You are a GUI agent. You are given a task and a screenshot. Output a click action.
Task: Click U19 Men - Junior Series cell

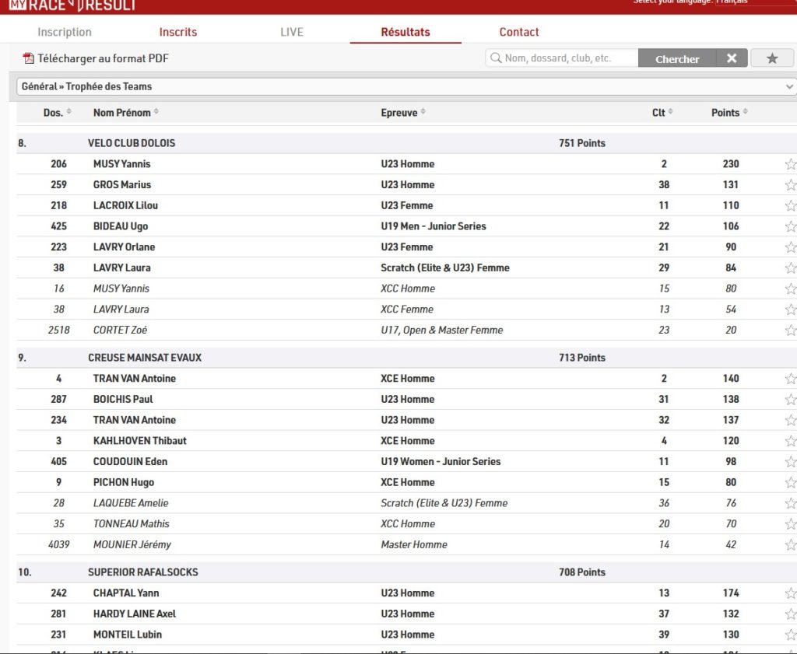tap(433, 226)
